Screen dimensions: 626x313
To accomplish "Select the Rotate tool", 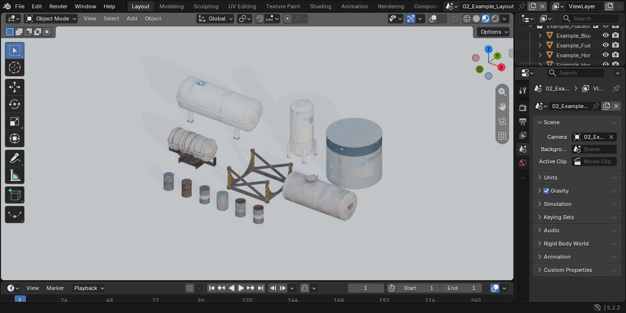I will tap(15, 104).
